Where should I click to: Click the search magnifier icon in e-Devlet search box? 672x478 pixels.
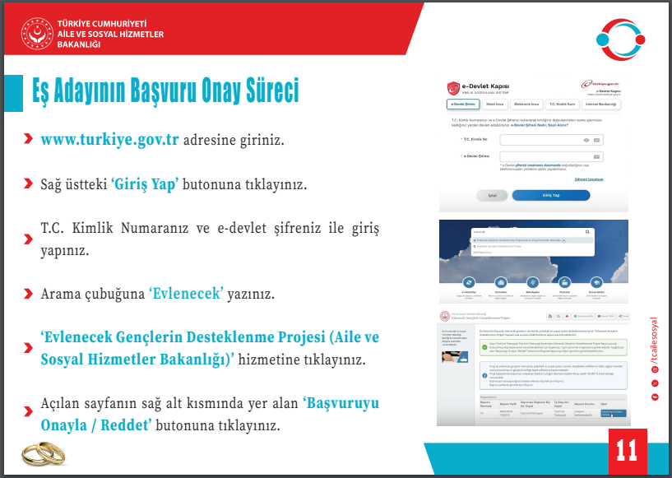point(587,232)
